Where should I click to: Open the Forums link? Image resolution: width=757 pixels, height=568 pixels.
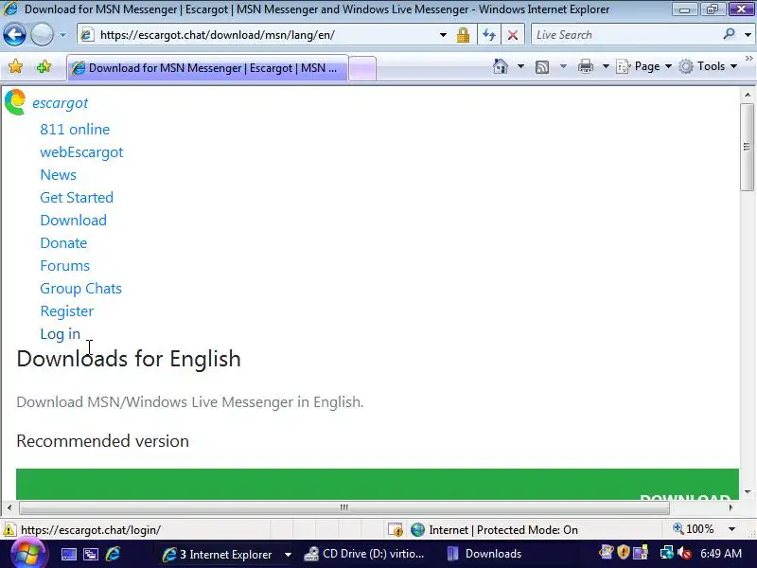coord(64,266)
